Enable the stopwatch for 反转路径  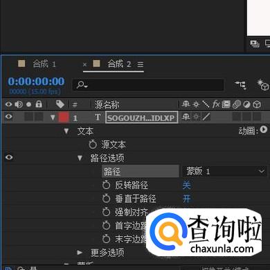(107, 185)
